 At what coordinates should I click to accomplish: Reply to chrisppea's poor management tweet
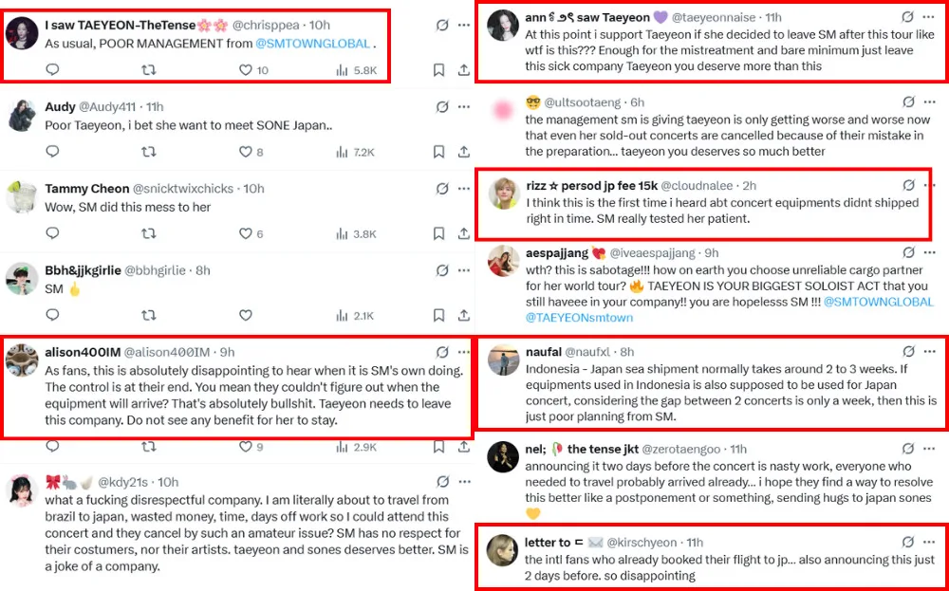click(x=52, y=69)
